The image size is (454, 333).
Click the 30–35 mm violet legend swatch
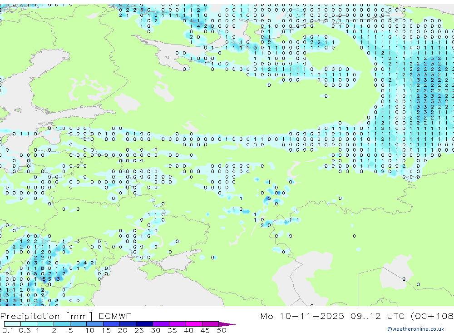pos(161,324)
